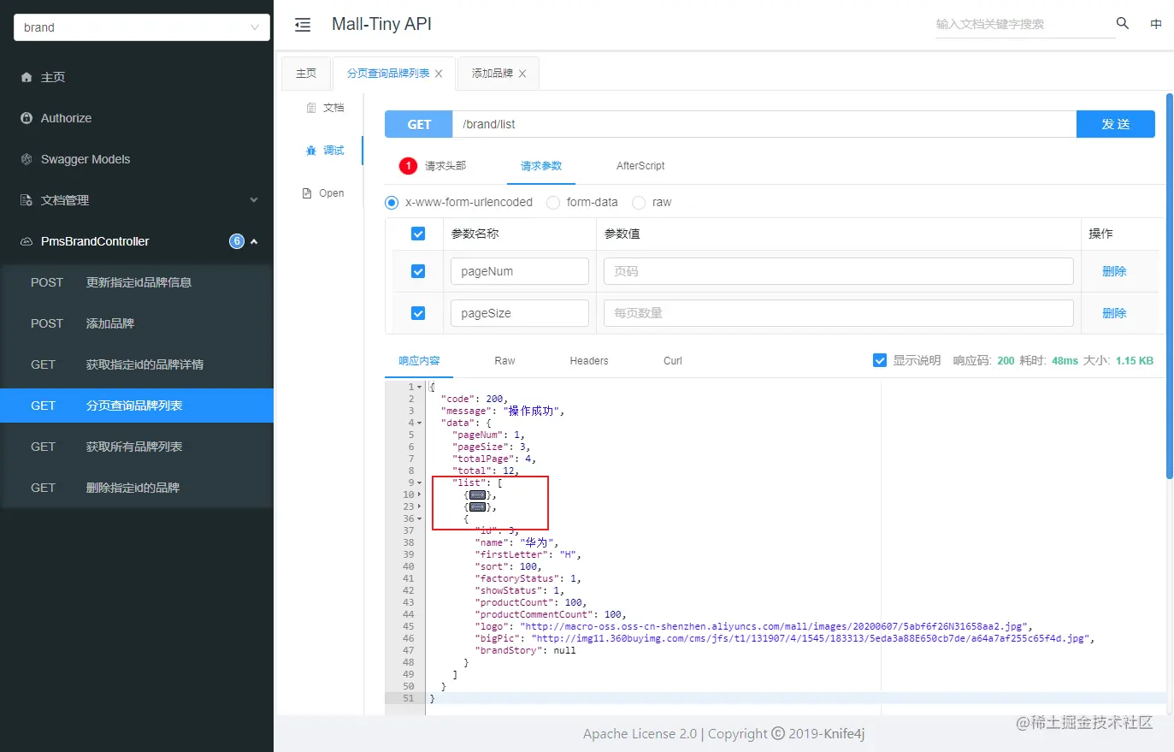1174x752 pixels.
Task: Focus the document keyword search box
Action: (x=1024, y=24)
